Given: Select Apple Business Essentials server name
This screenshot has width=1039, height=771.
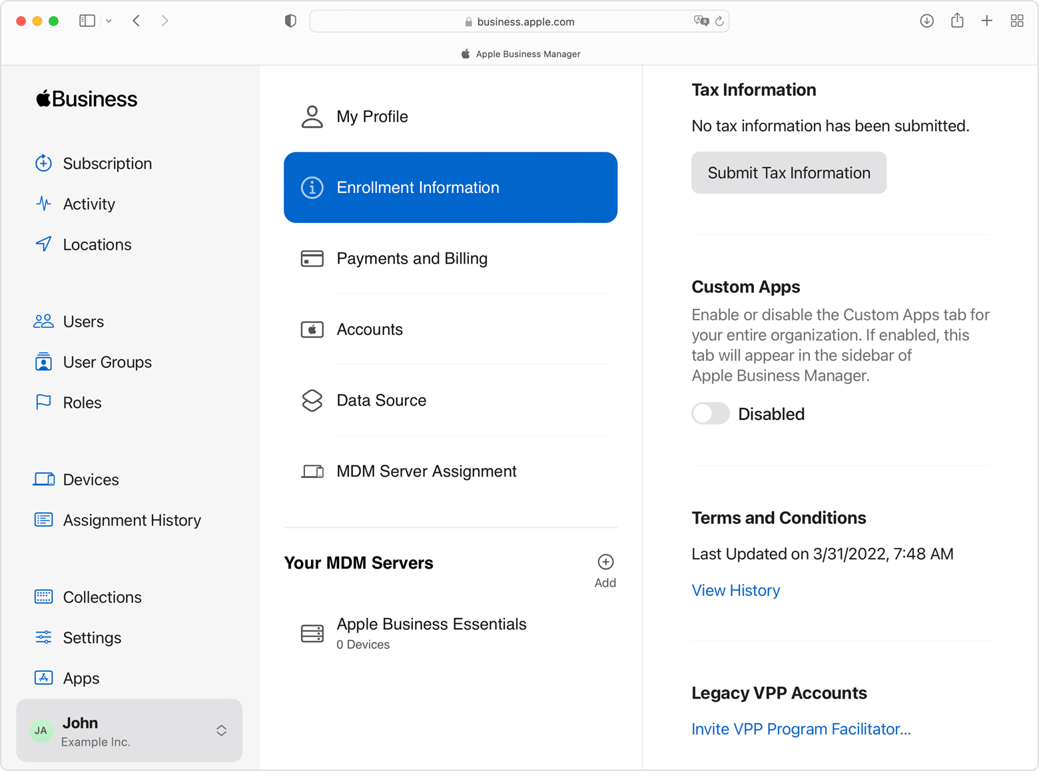Looking at the screenshot, I should pyautogui.click(x=432, y=624).
